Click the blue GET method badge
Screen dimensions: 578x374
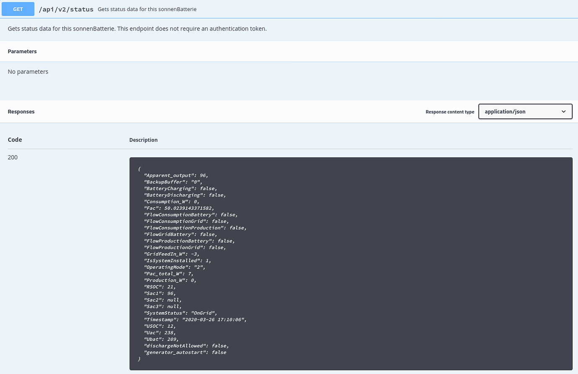[x=18, y=9]
